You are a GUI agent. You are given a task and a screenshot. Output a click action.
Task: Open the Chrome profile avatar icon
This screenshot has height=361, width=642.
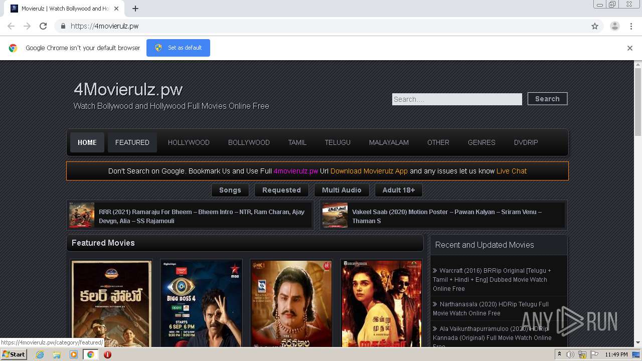click(615, 26)
